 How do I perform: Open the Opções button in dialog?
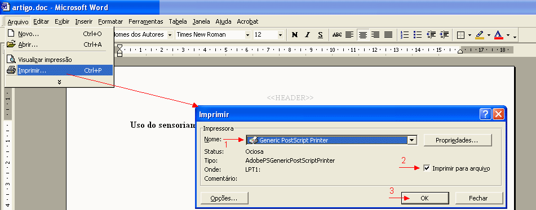click(224, 198)
